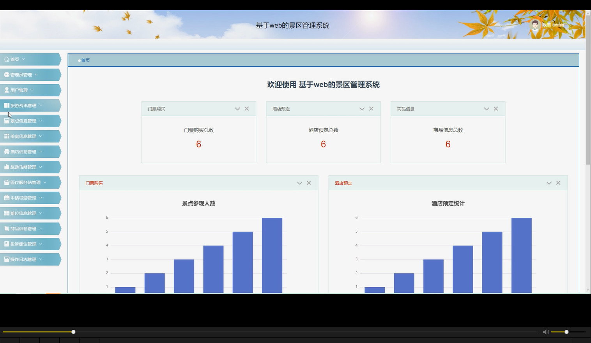Click the 用户管理 user icon
Image resolution: width=591 pixels, height=343 pixels.
point(6,90)
